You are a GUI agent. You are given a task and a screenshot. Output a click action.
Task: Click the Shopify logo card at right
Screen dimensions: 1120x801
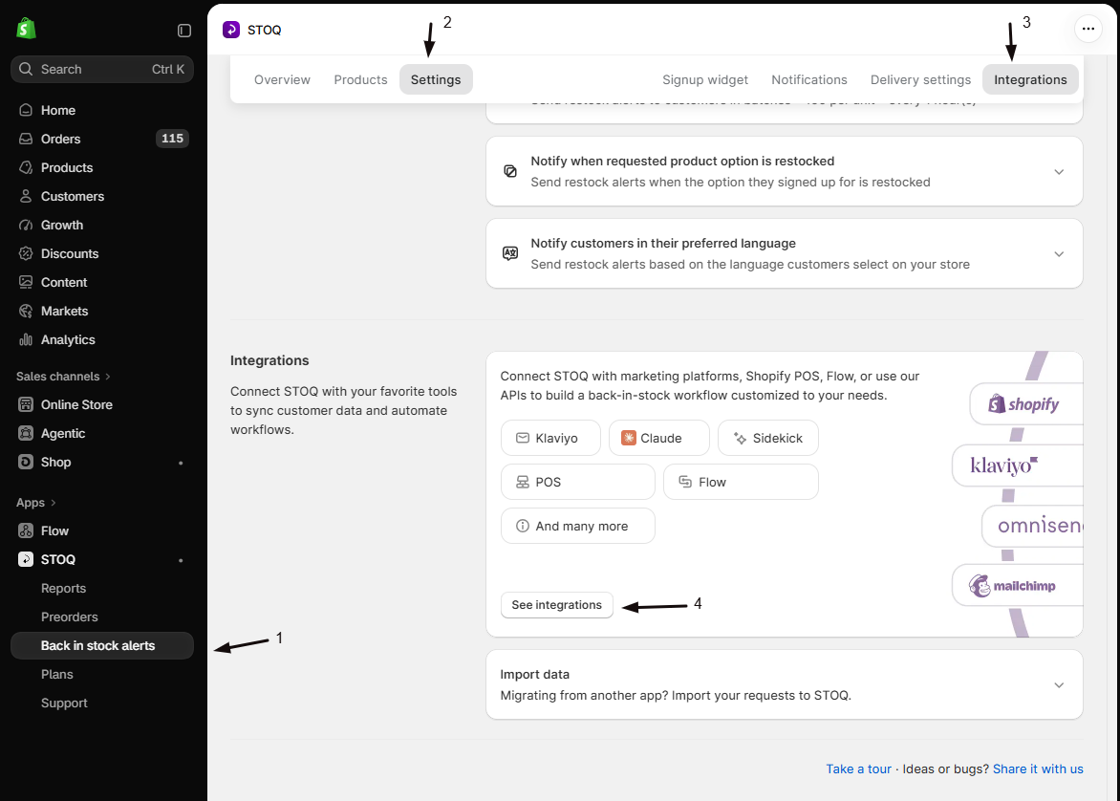pos(1025,404)
